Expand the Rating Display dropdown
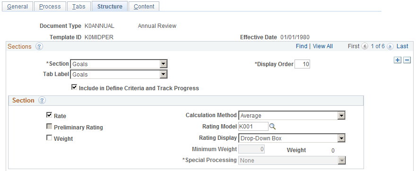416x171 pixels. 292,138
